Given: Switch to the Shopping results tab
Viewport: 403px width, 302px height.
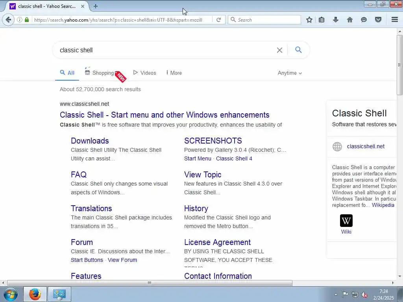Looking at the screenshot, I should click(x=100, y=73).
